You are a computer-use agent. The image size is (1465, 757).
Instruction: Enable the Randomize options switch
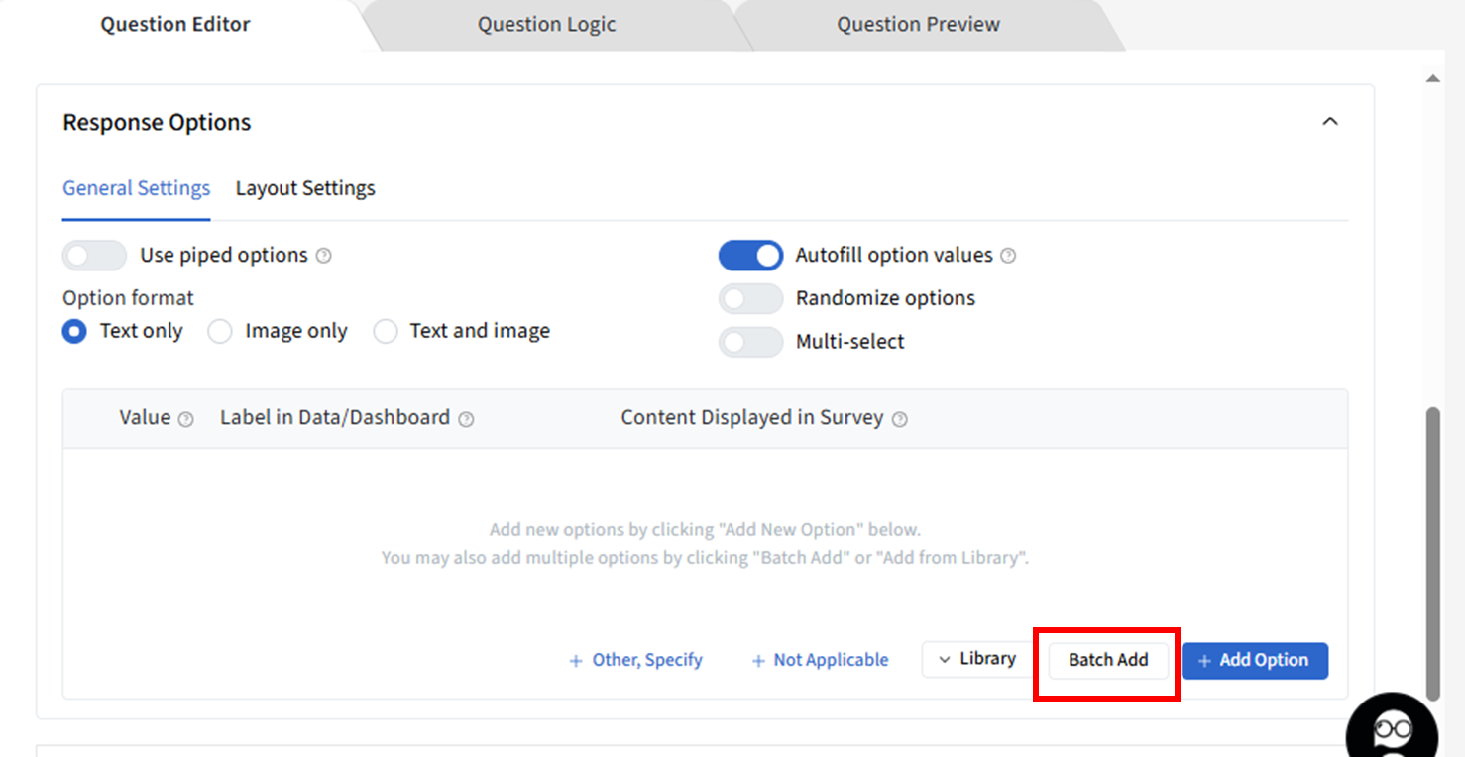point(750,298)
